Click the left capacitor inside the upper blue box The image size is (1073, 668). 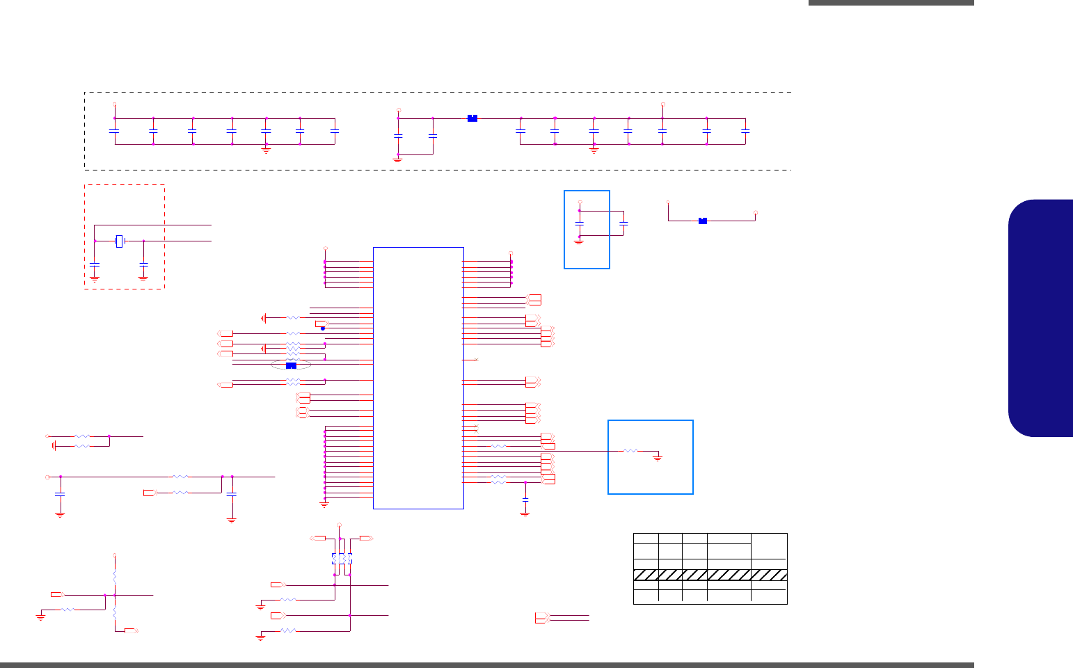[x=579, y=223]
